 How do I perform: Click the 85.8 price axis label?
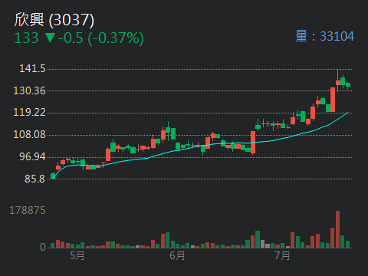(34, 179)
